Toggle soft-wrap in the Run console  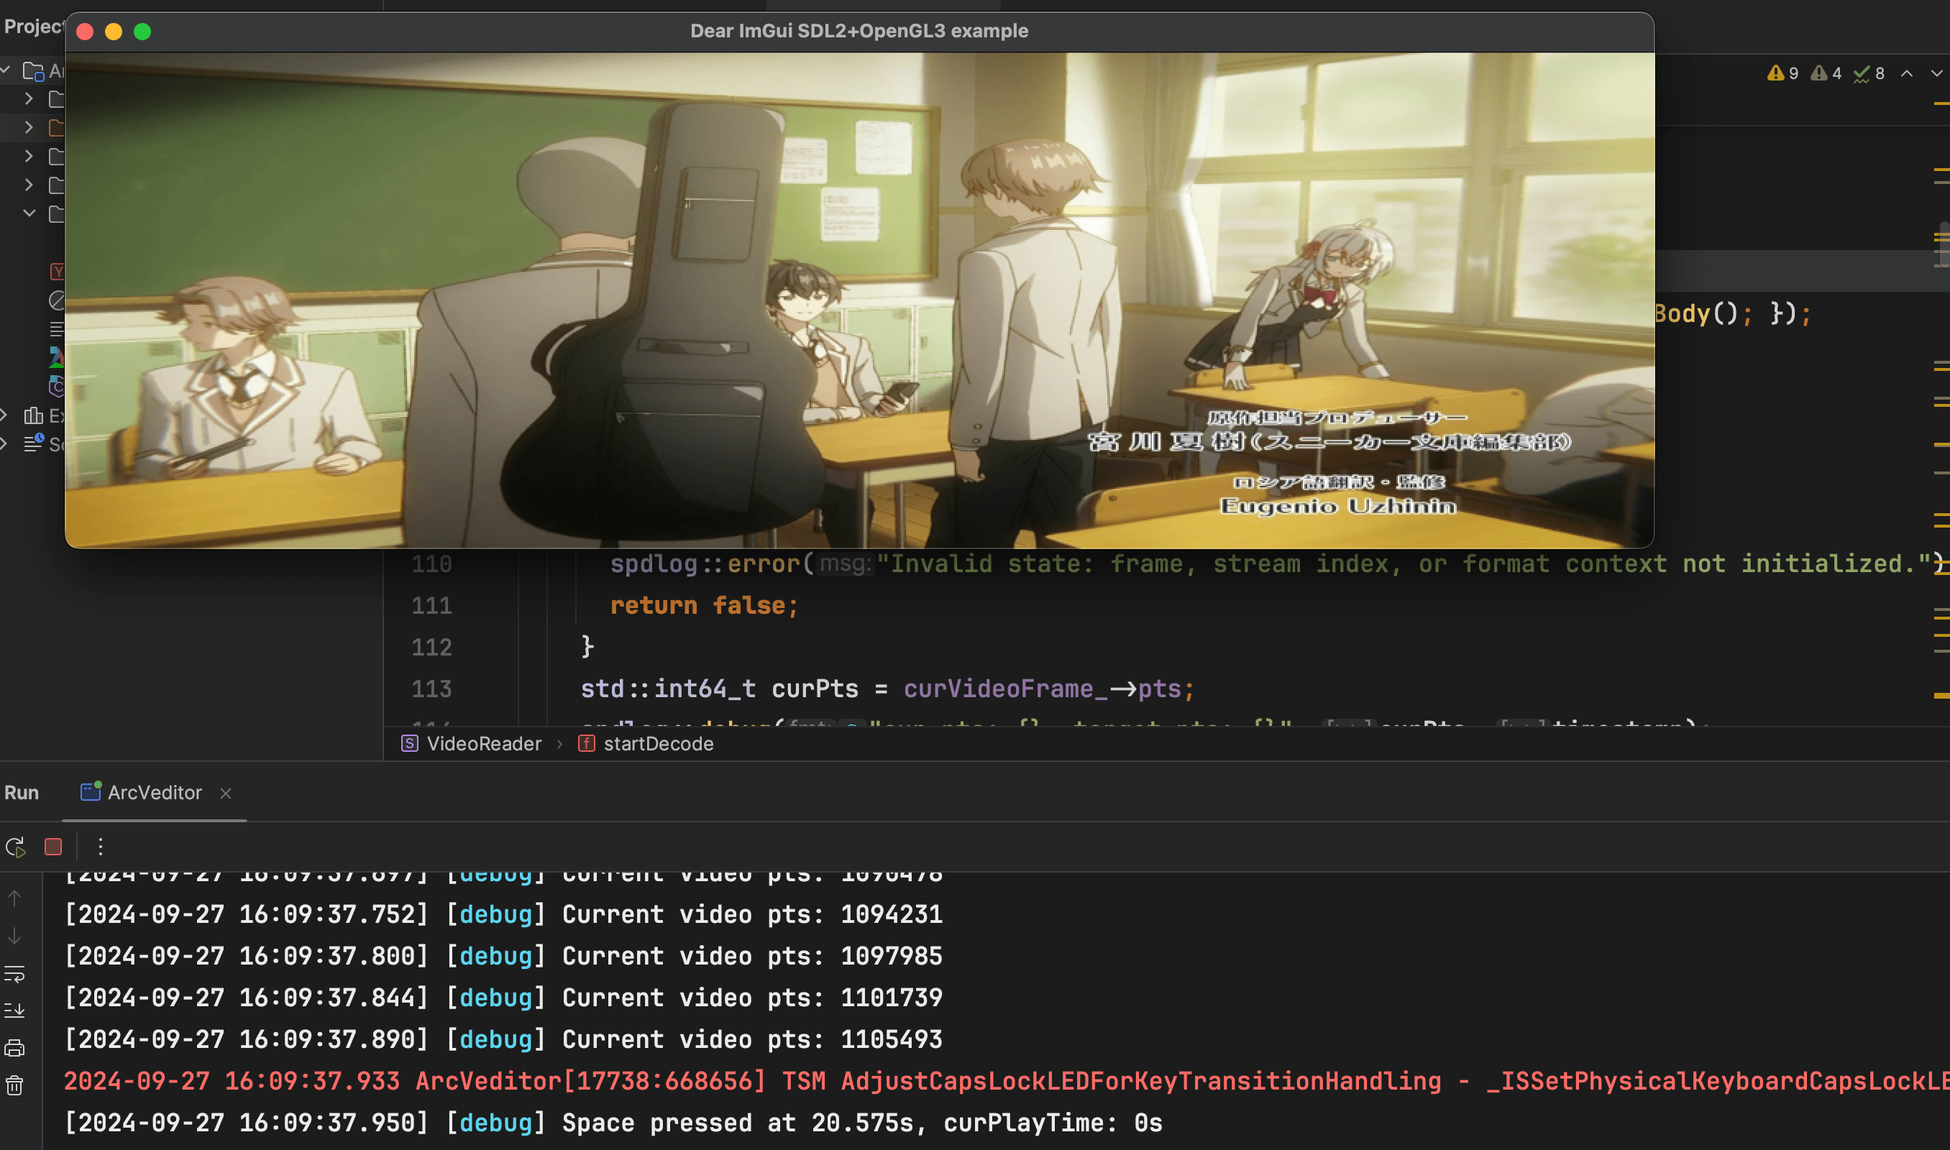14,973
